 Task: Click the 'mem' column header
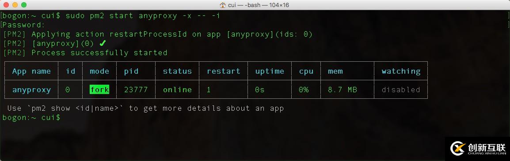[335, 71]
